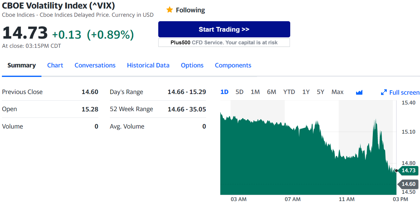Image resolution: width=420 pixels, height=202 pixels.
Task: Select the 6M chart range
Action: click(x=272, y=92)
